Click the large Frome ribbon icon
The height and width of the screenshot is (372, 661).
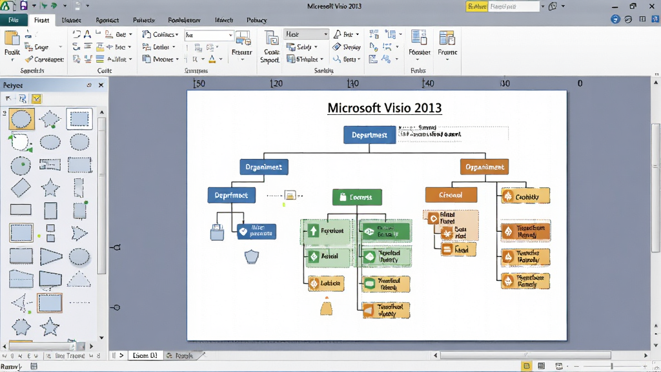tap(447, 38)
